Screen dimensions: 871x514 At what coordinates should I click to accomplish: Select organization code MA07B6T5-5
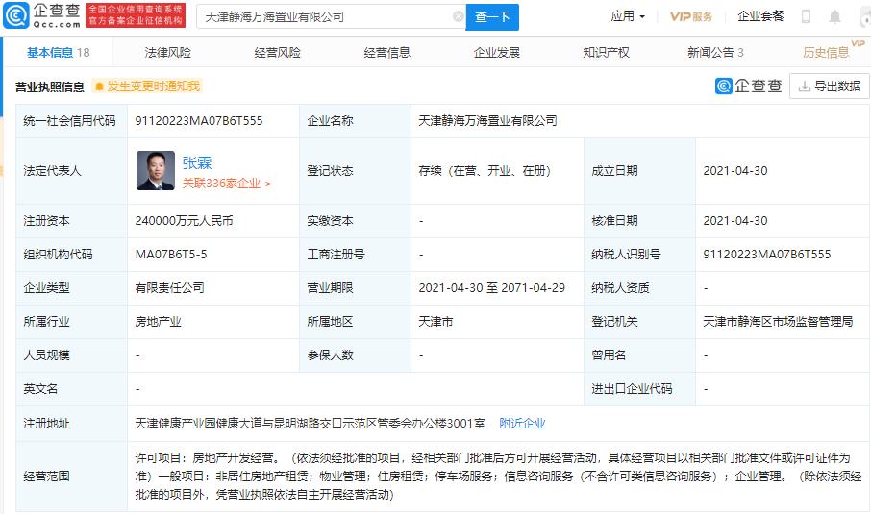171,255
